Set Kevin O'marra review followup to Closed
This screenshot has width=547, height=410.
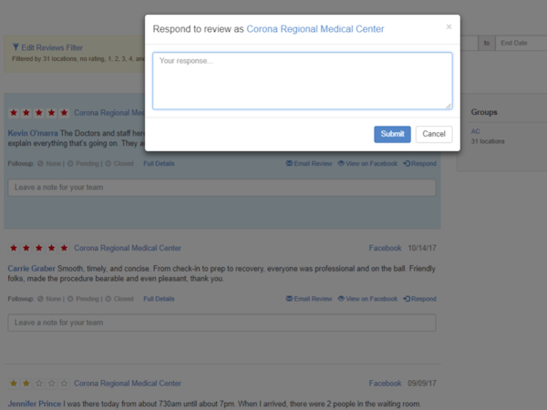tap(119, 163)
